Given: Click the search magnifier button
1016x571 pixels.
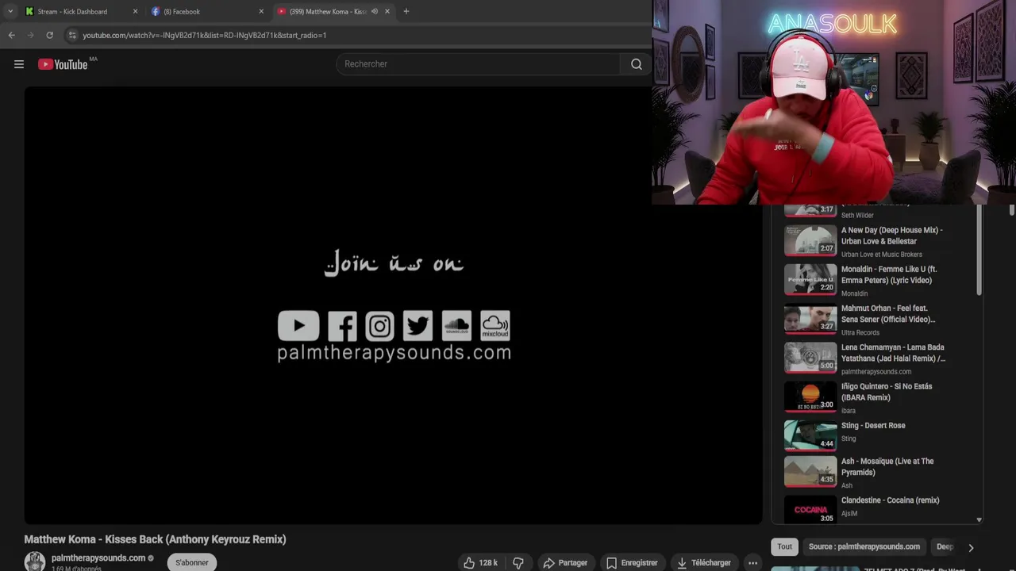Looking at the screenshot, I should [x=637, y=64].
